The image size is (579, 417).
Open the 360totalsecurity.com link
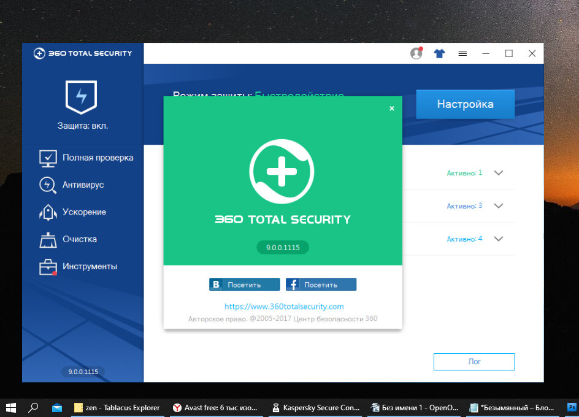pyautogui.click(x=284, y=306)
